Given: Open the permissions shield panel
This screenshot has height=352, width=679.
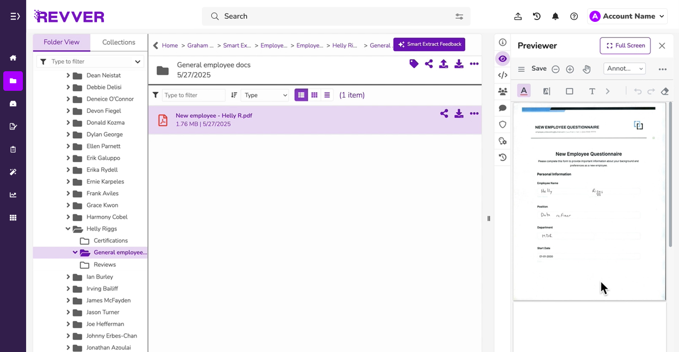Looking at the screenshot, I should coord(502,124).
